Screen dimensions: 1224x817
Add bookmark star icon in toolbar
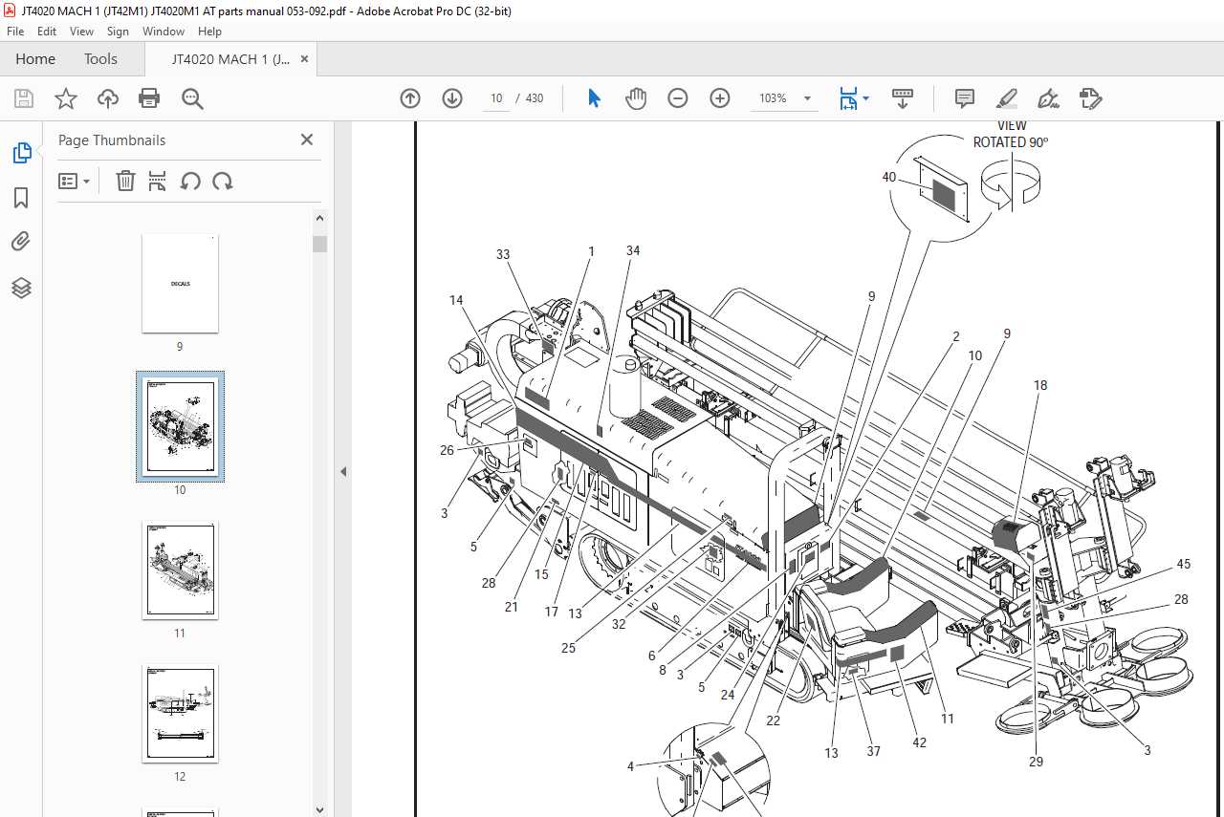pos(66,98)
